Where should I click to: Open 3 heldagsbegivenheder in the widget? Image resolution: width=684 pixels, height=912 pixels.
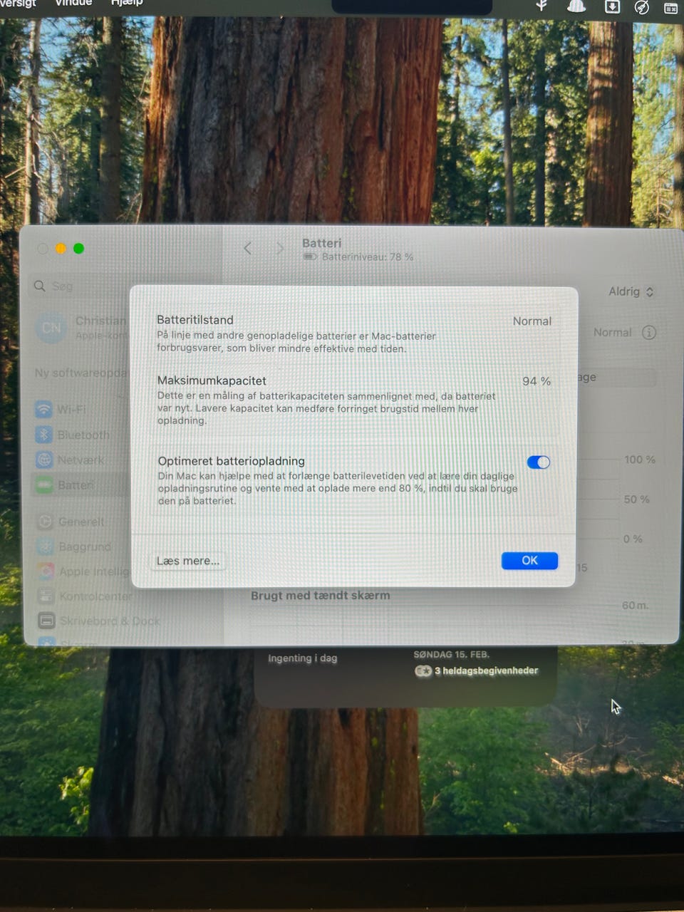(x=486, y=670)
